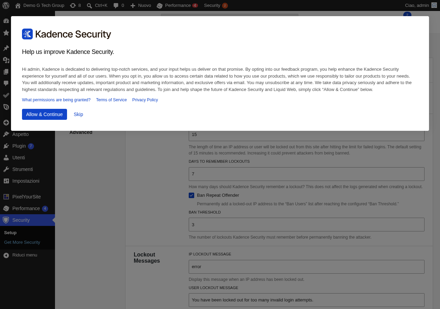Open Aspetto menu label
Image resolution: width=440 pixels, height=309 pixels.
point(21,134)
